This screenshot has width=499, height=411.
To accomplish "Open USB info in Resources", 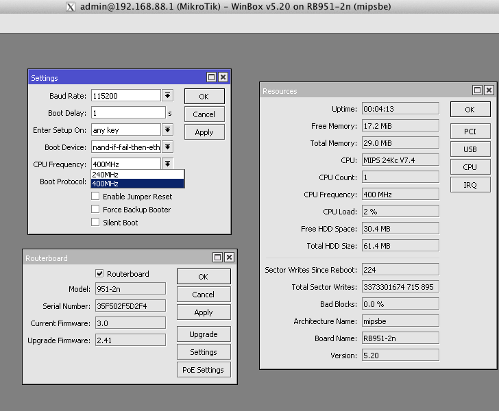I will point(470,149).
